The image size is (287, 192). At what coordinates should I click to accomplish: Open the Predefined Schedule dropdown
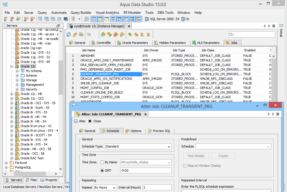click(x=268, y=147)
